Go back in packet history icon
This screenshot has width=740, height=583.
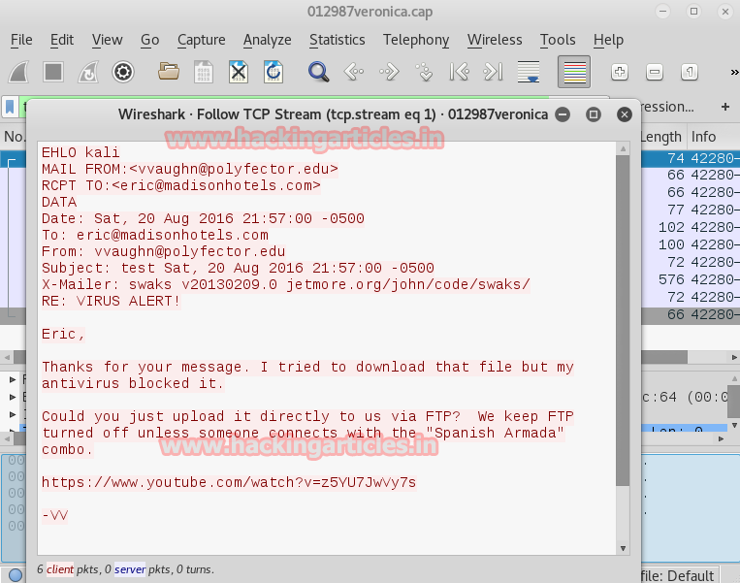pyautogui.click(x=353, y=72)
